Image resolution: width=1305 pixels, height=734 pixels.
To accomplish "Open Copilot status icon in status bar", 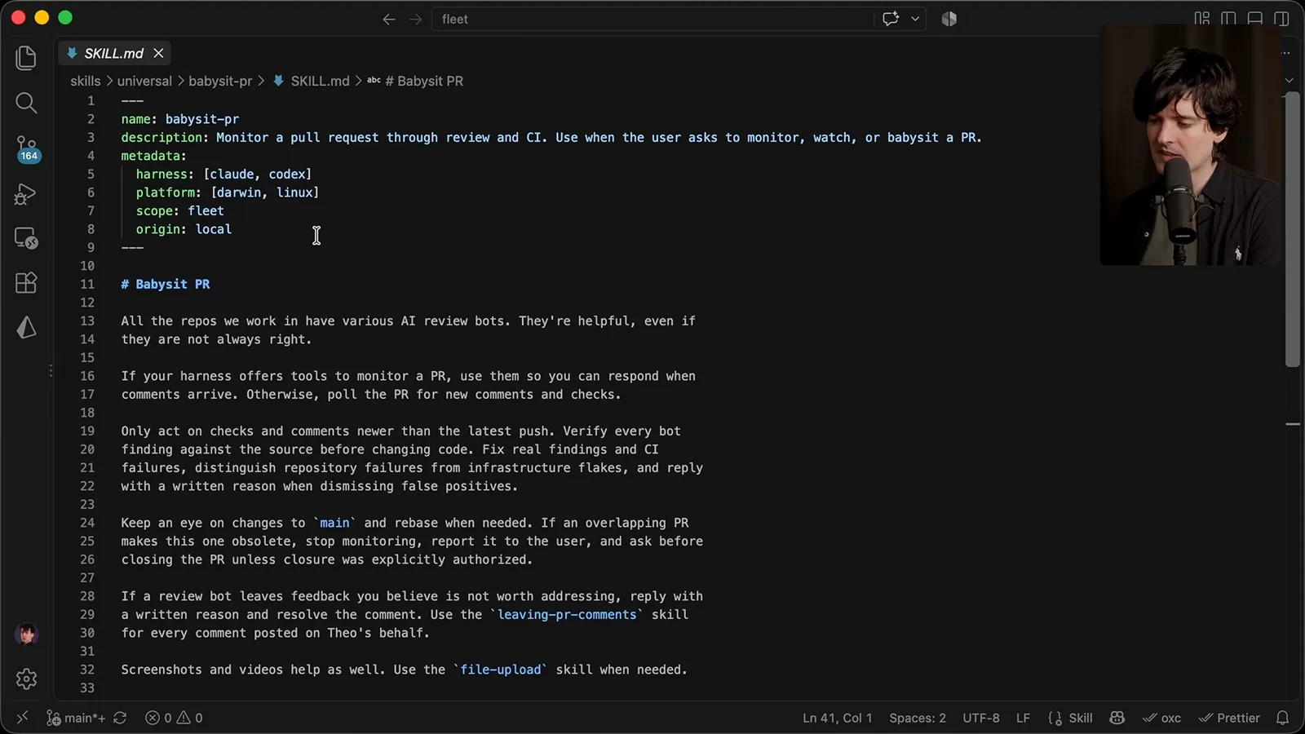I will (1117, 718).
